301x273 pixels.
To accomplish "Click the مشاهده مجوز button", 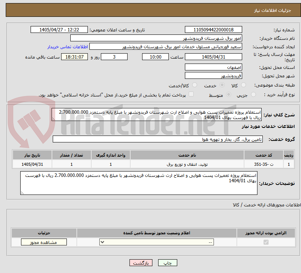I will coord(44,242).
